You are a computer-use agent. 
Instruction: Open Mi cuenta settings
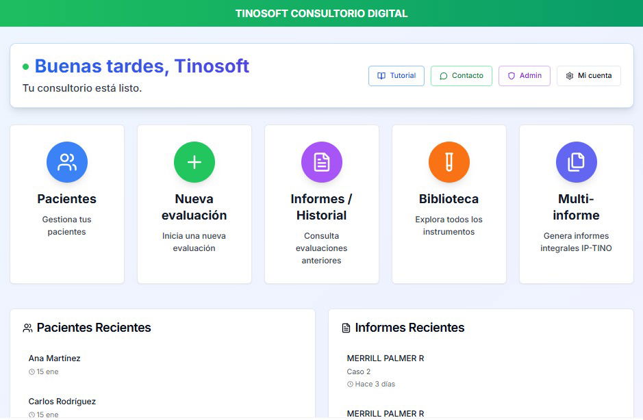pyautogui.click(x=588, y=76)
